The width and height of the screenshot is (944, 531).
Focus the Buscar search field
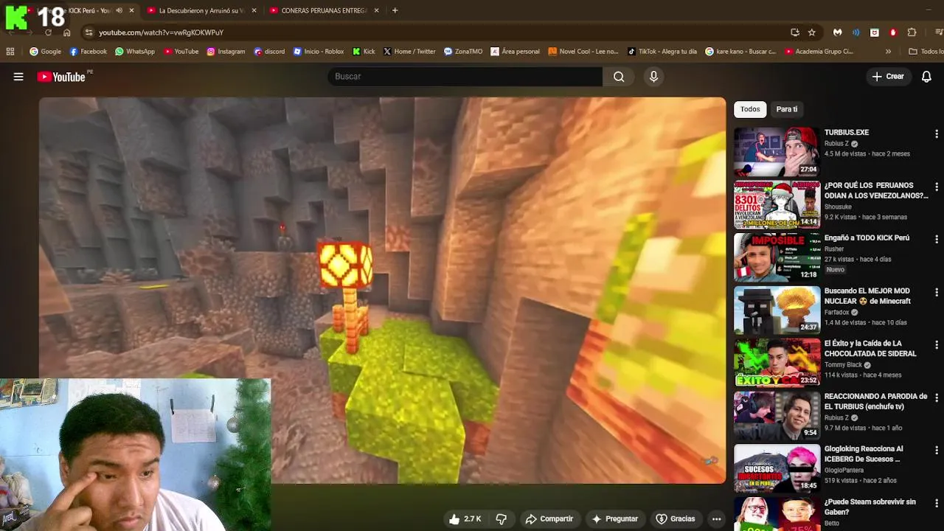point(465,77)
